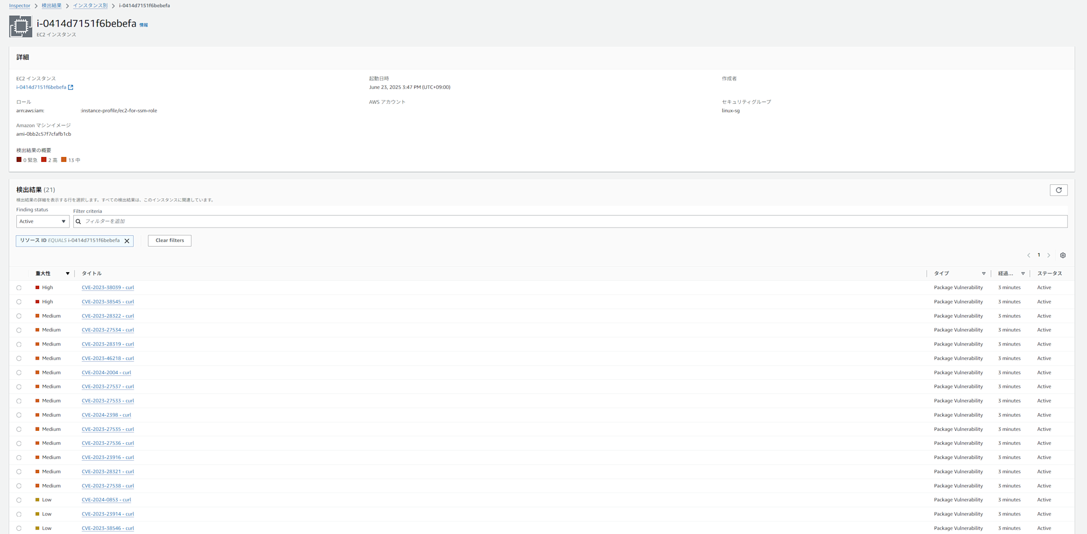Image resolution: width=1087 pixels, height=534 pixels.
Task: Select radio for CVE-2023-46218 finding
Action: point(19,359)
